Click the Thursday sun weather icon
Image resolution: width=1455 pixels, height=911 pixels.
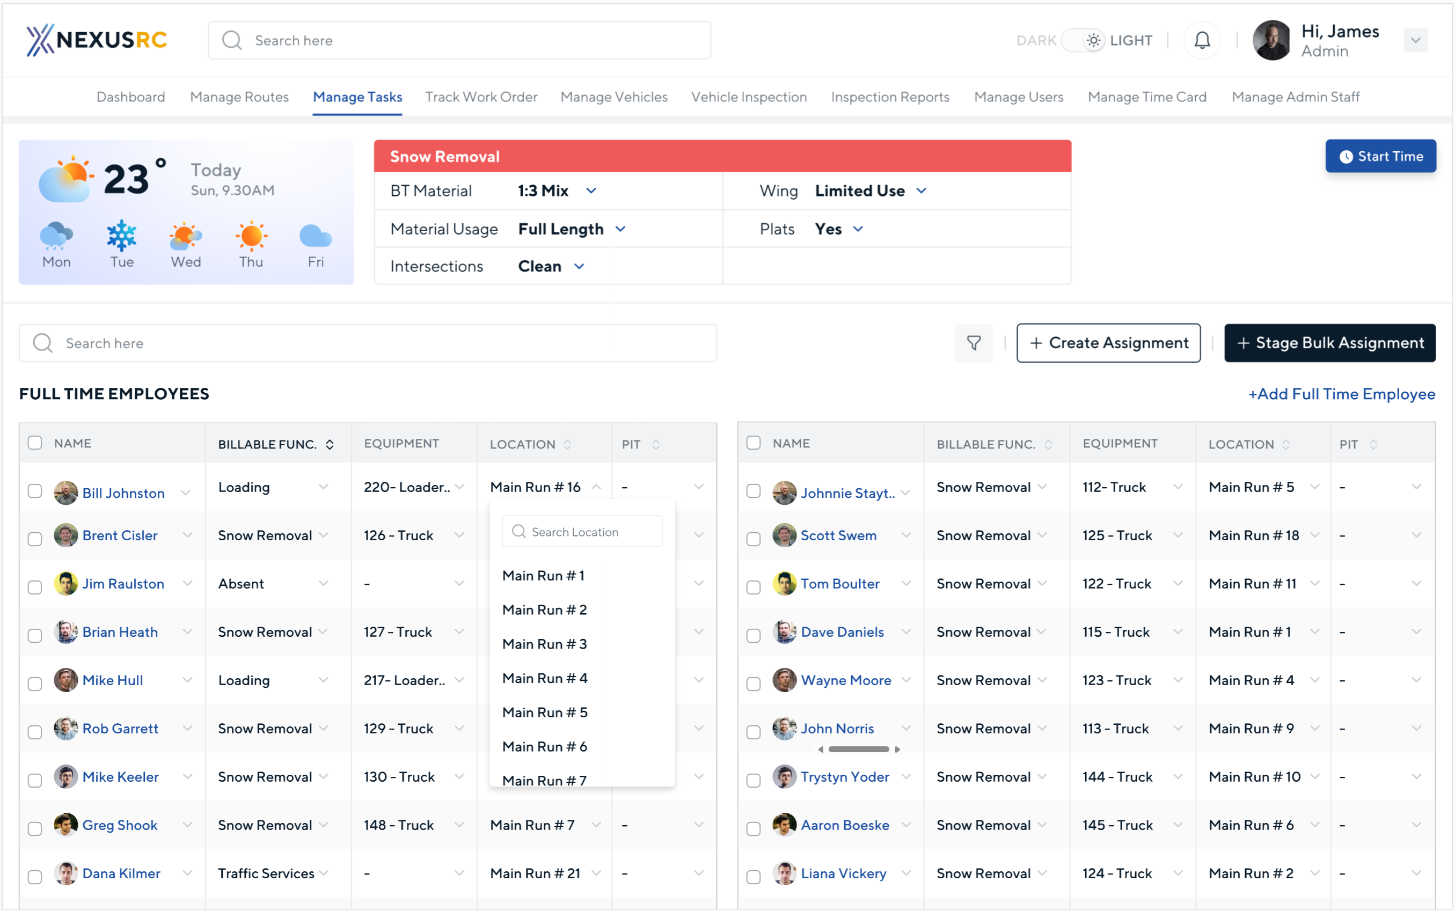click(251, 236)
